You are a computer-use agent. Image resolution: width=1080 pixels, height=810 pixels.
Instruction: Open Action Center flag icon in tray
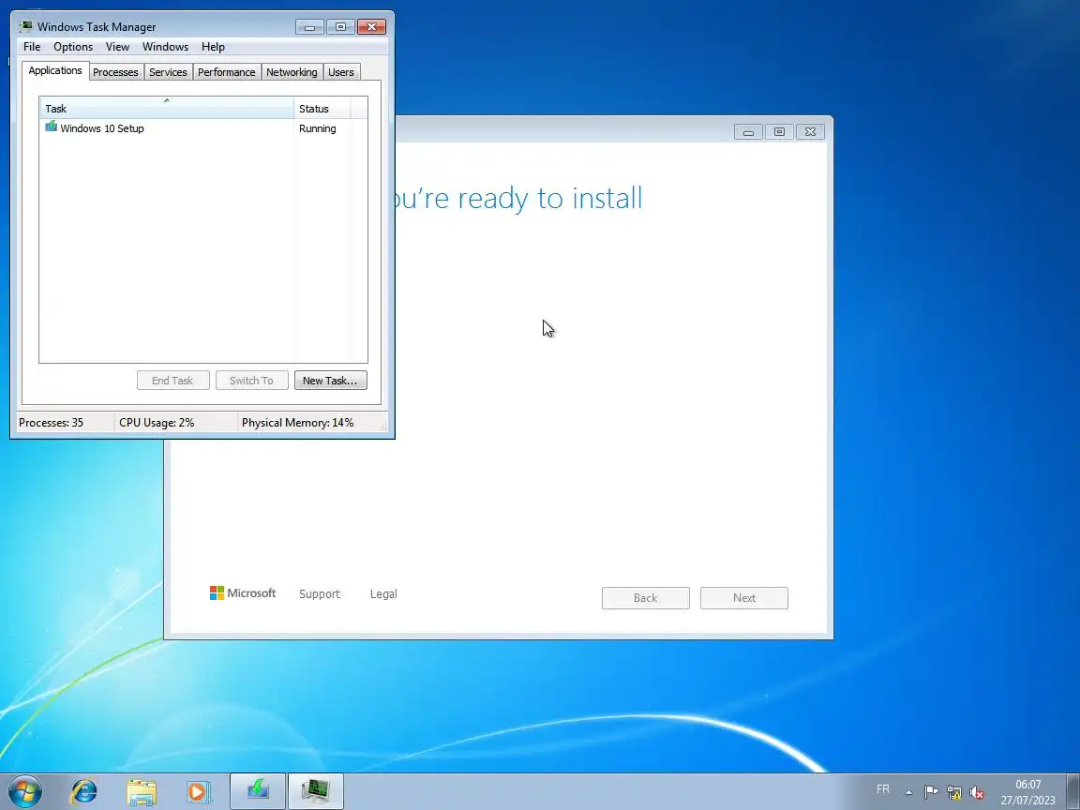click(x=931, y=792)
